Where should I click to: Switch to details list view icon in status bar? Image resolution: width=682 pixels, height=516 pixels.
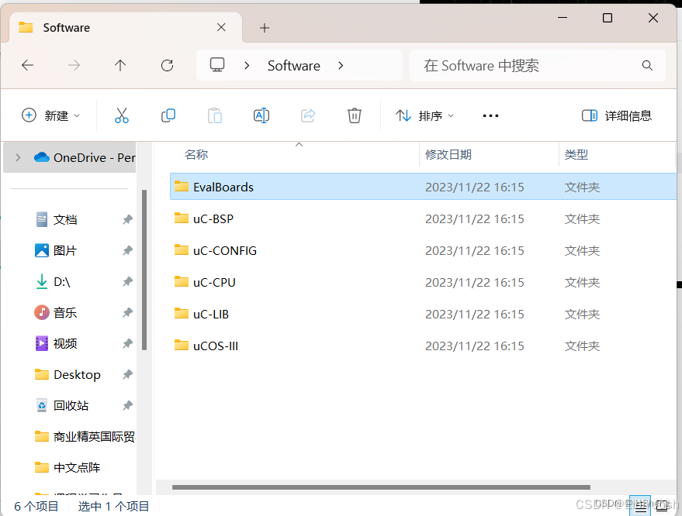click(640, 506)
